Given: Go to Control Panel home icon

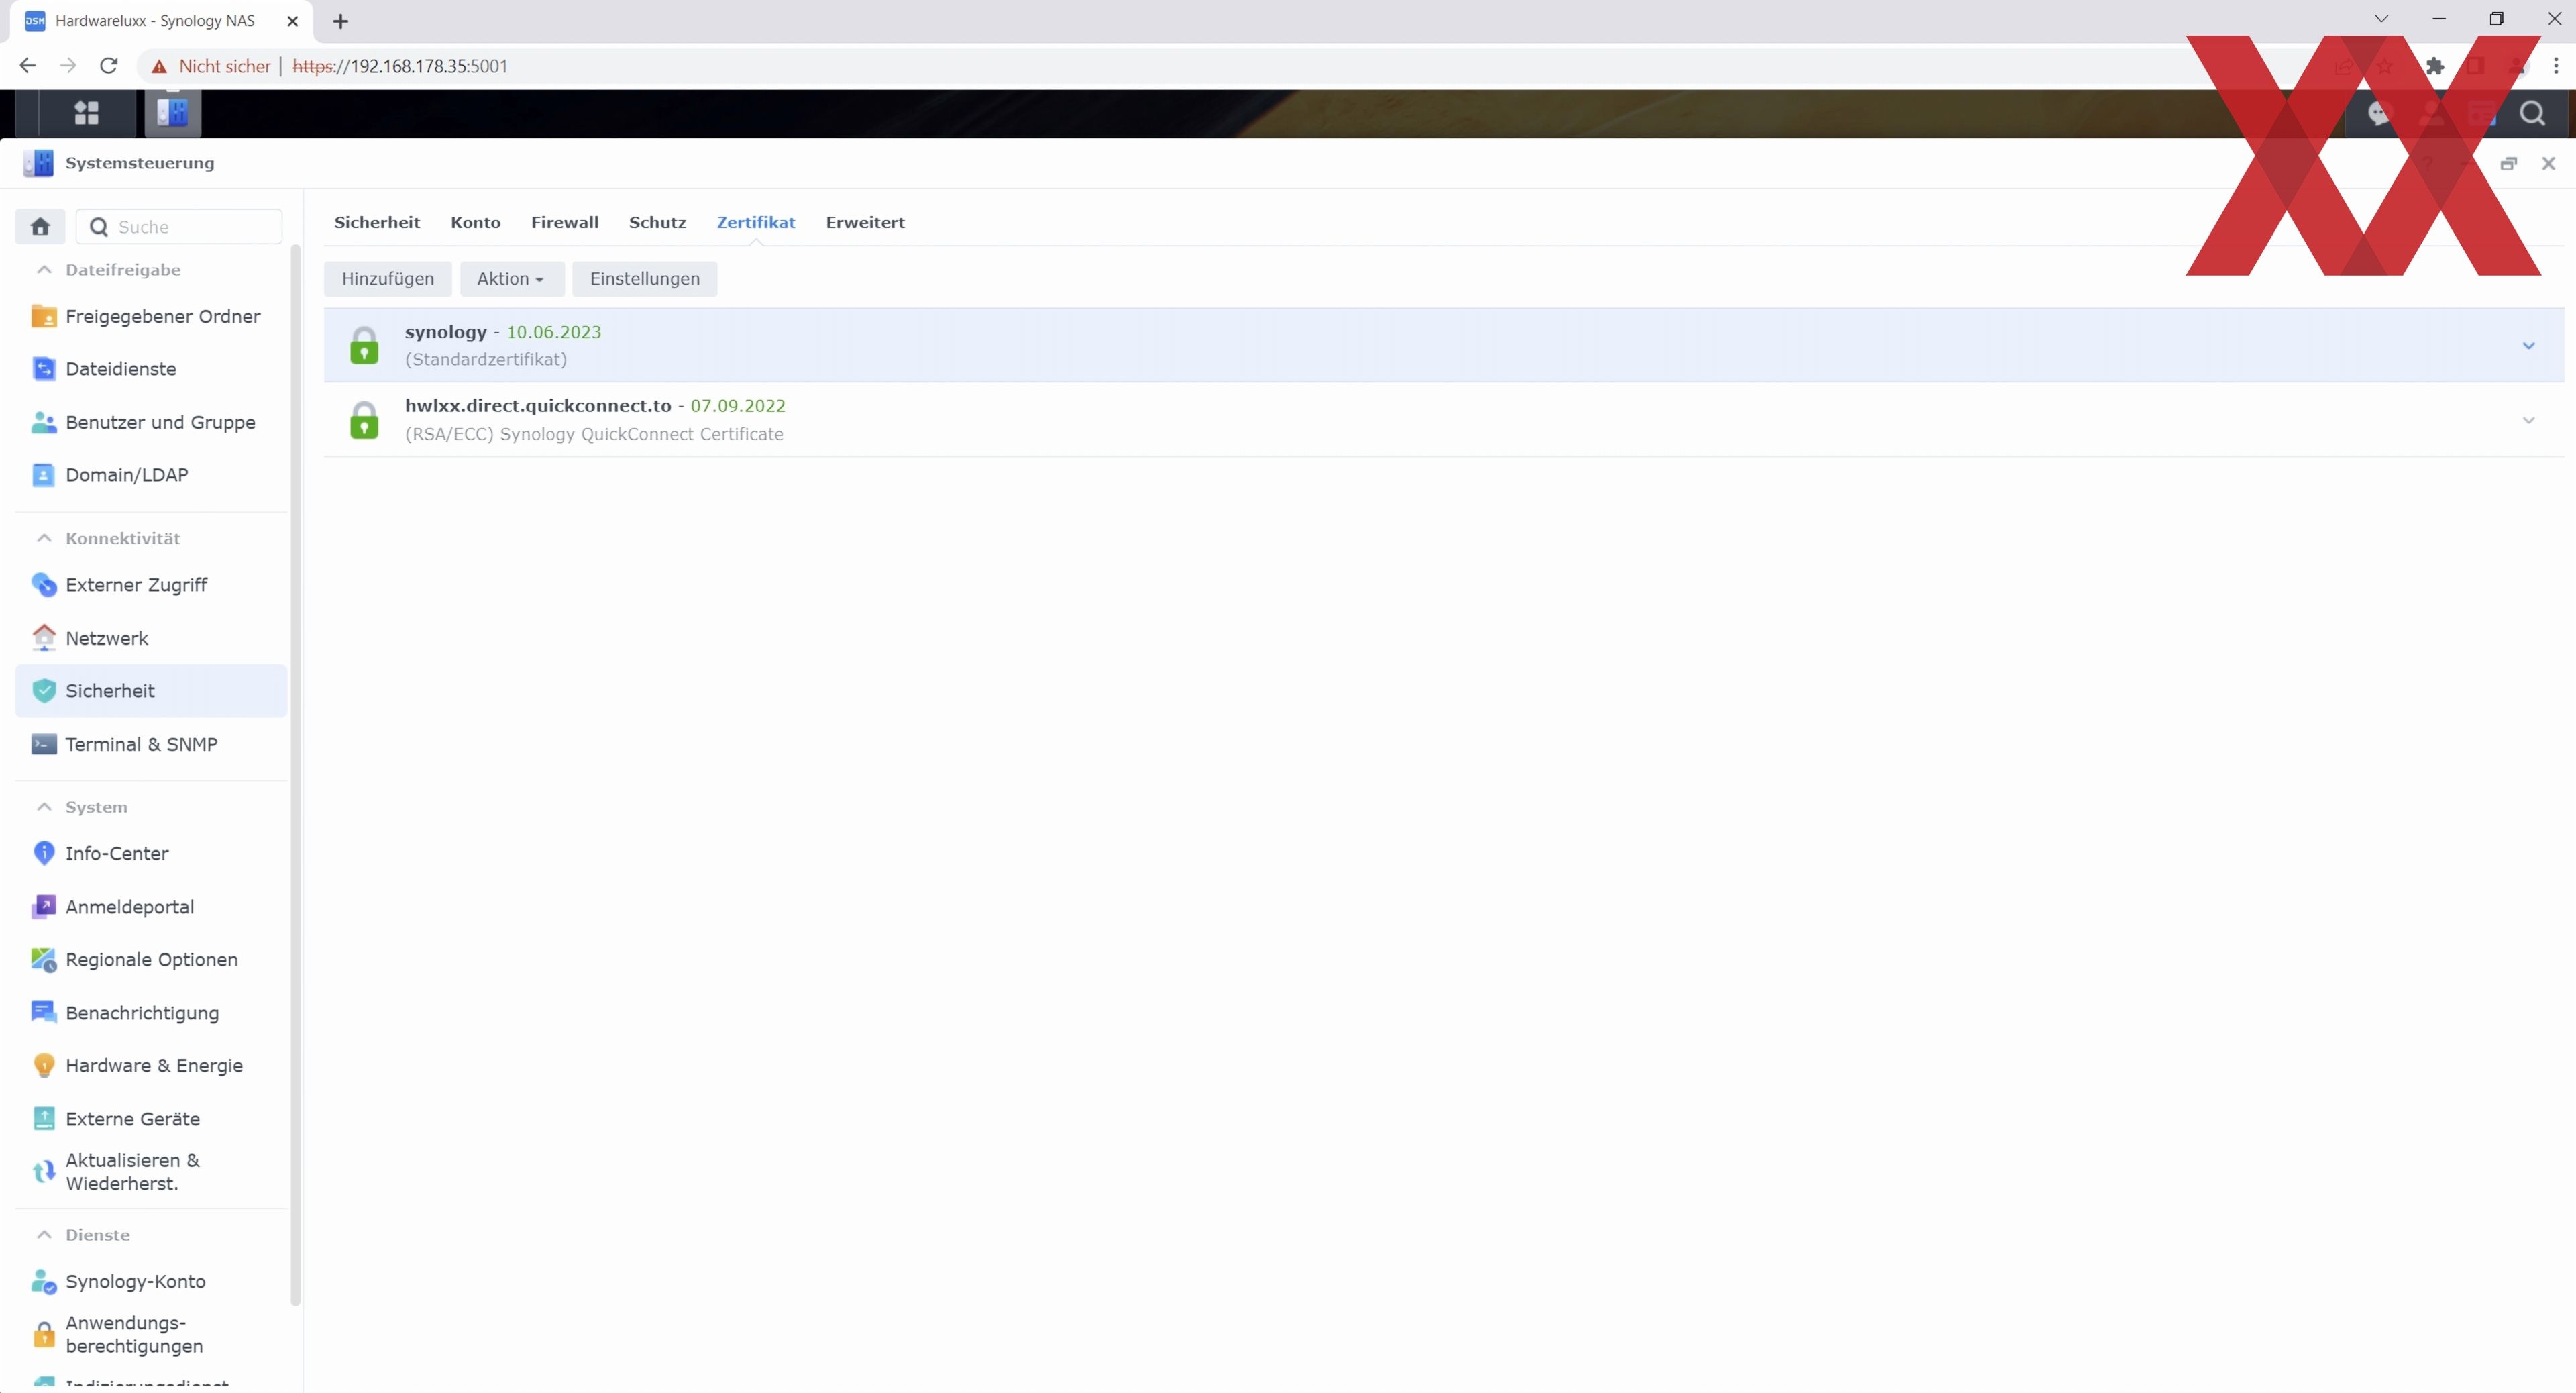Looking at the screenshot, I should pyautogui.click(x=40, y=227).
